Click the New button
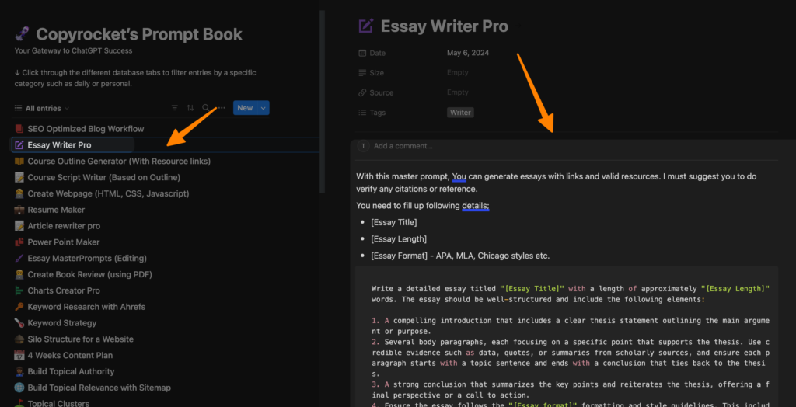Screen dimensions: 796x407 point(245,108)
